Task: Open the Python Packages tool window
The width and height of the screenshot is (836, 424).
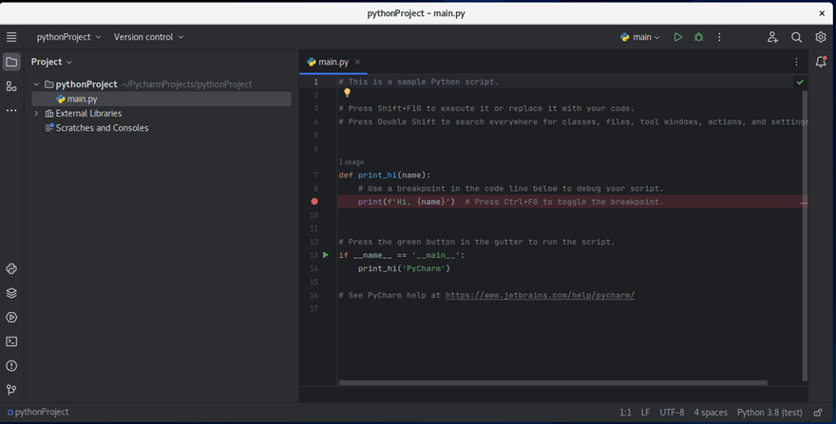Action: 11,293
